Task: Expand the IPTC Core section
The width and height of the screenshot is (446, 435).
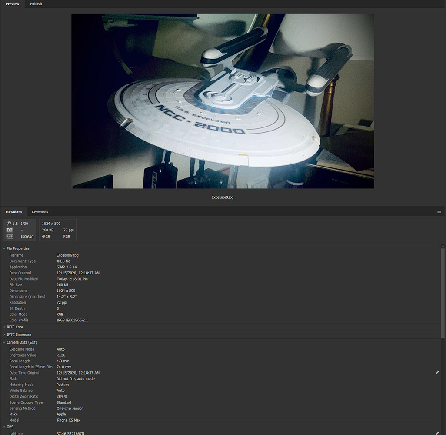Action: [4, 327]
